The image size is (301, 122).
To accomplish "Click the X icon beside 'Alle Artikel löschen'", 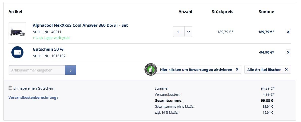I will [286, 69].
